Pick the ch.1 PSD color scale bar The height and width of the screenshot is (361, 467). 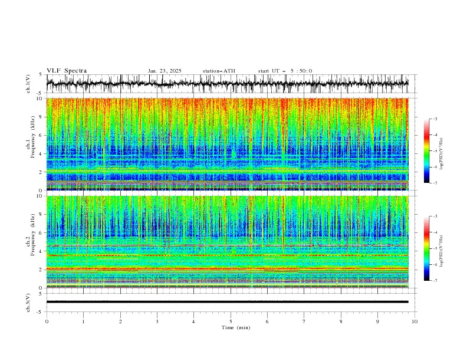(x=426, y=151)
